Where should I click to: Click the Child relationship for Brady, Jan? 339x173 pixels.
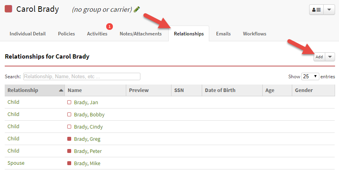[13, 102]
